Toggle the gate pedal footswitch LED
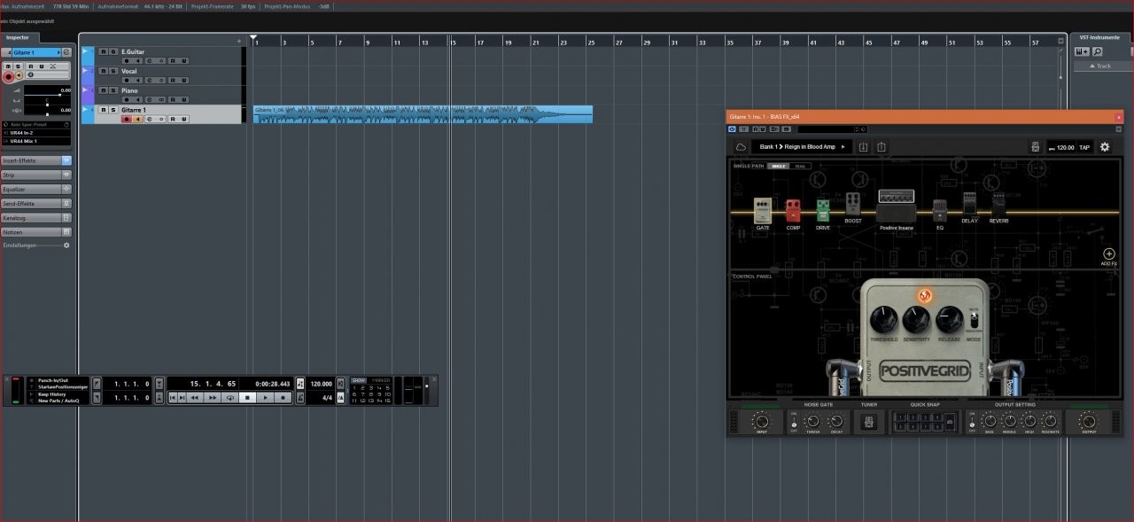The image size is (1134, 522). (x=924, y=295)
